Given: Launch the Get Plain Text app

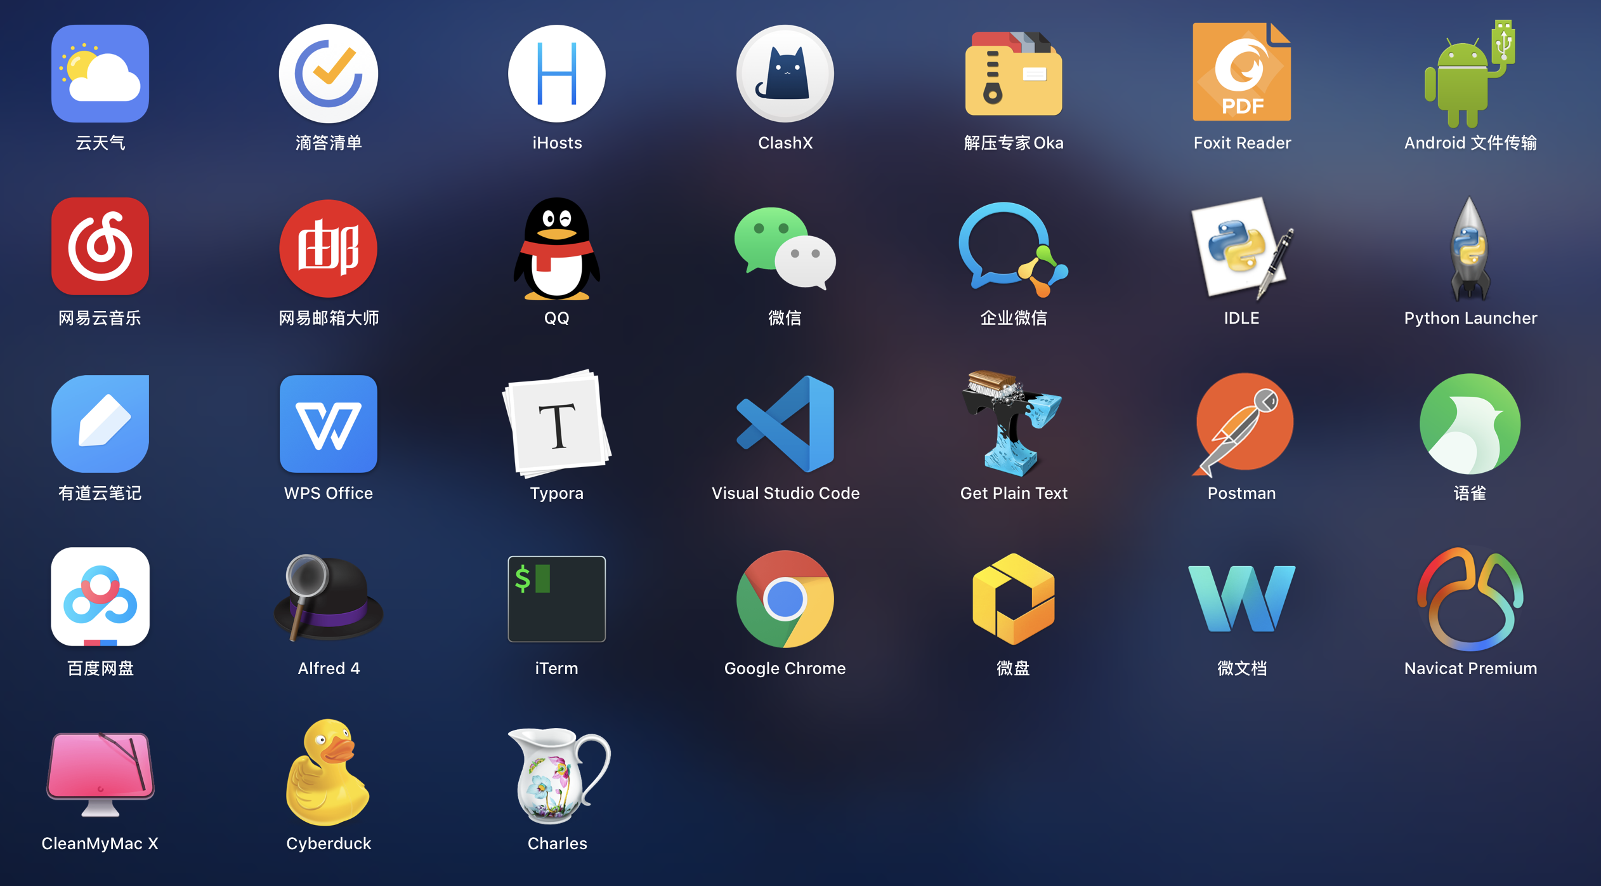Looking at the screenshot, I should (1014, 424).
